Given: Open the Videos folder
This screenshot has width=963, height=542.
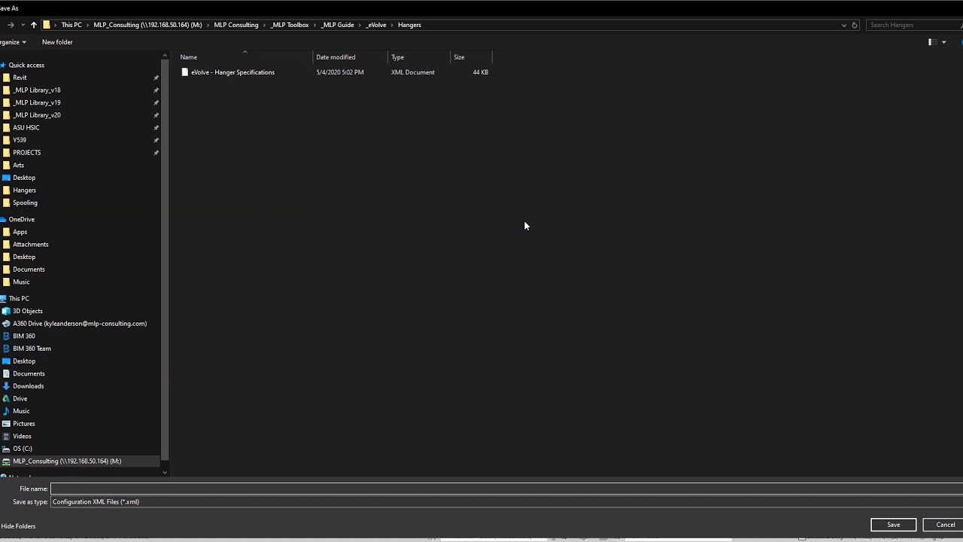Looking at the screenshot, I should click(x=22, y=437).
